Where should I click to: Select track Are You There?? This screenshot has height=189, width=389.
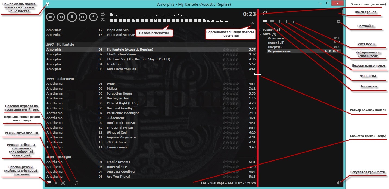[151, 177]
